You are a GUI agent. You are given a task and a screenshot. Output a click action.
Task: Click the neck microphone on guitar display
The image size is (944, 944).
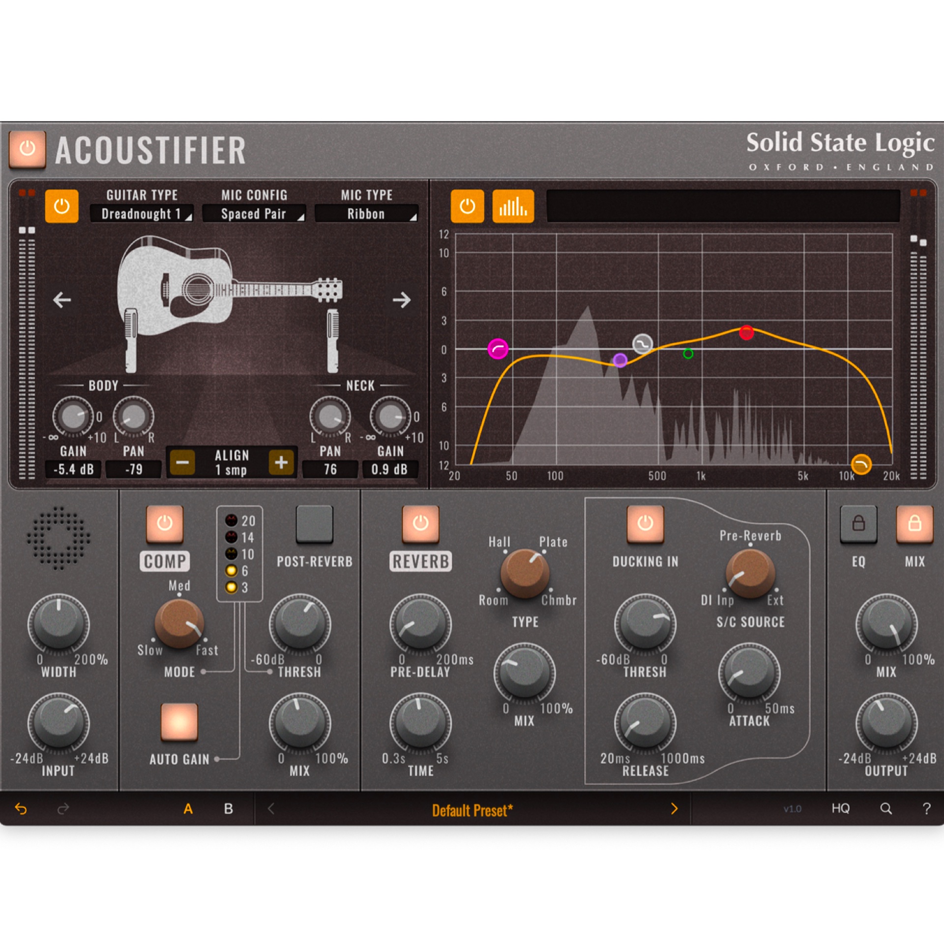[333, 340]
